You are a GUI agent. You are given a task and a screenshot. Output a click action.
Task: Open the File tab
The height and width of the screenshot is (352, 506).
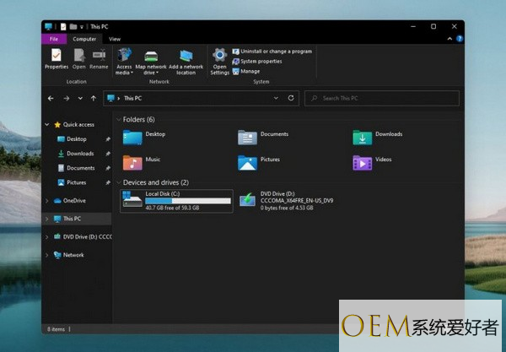[x=54, y=39]
